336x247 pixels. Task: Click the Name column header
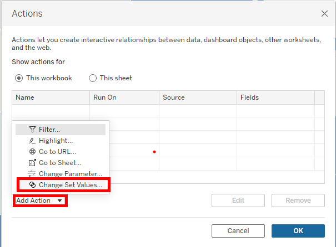[x=51, y=97]
